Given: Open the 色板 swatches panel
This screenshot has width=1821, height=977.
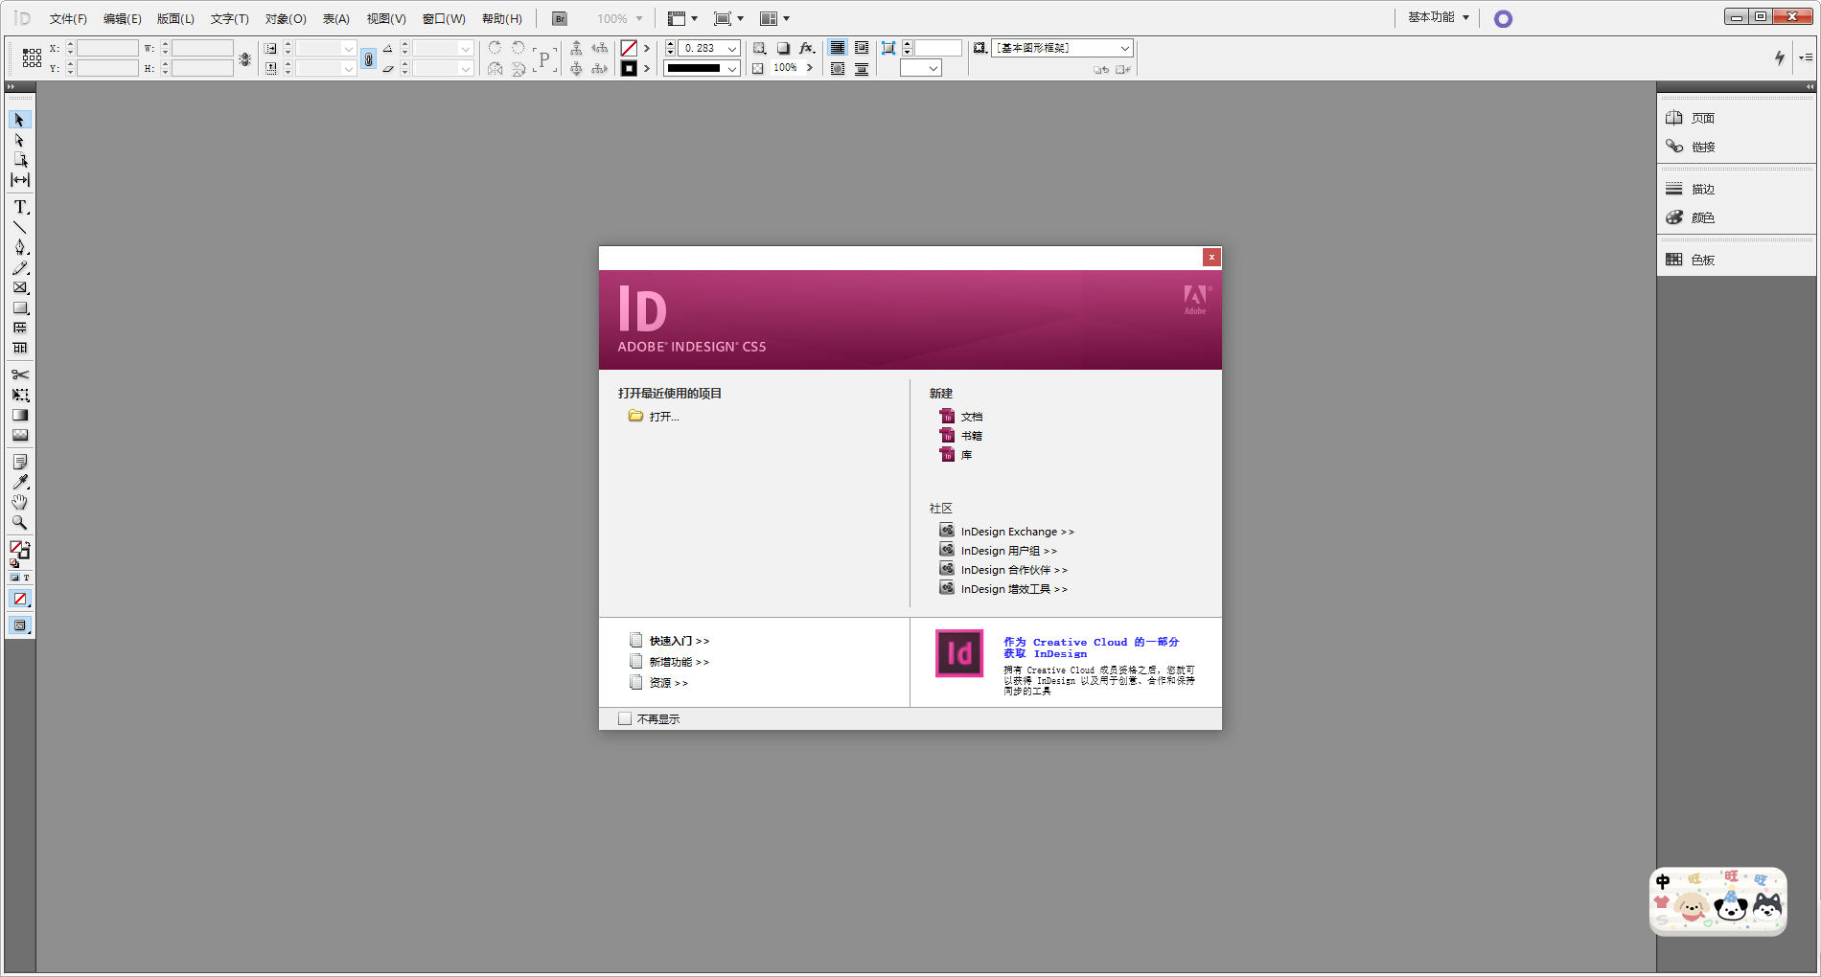Looking at the screenshot, I should coord(1703,260).
